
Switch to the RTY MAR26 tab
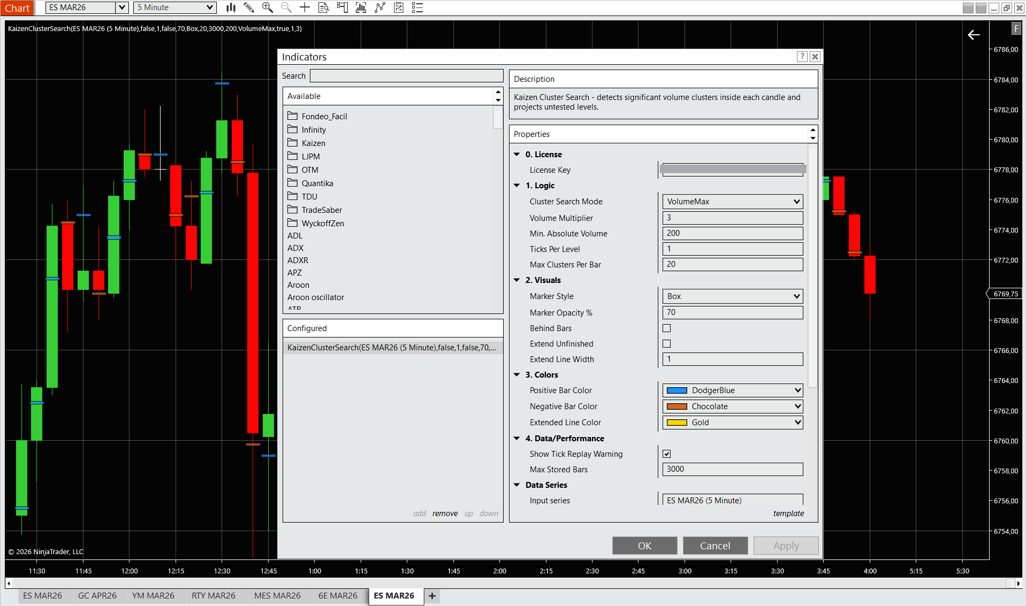click(213, 596)
